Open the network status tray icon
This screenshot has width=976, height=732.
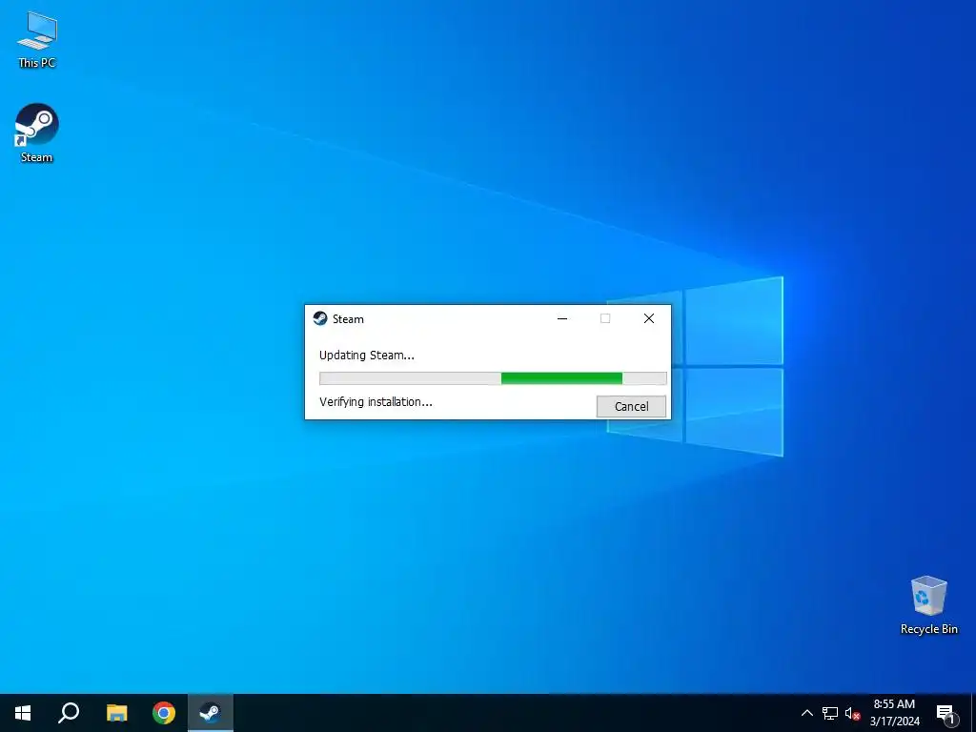coord(830,713)
